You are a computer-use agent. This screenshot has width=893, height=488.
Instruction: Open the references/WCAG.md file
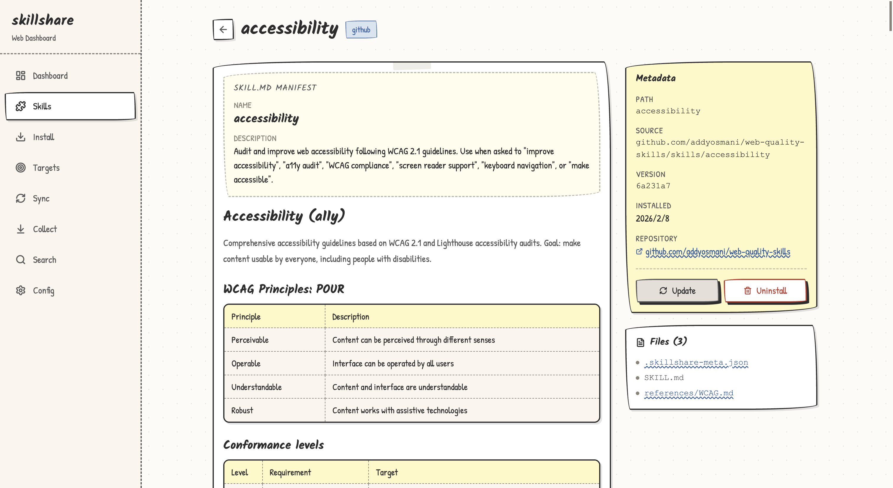tap(688, 393)
